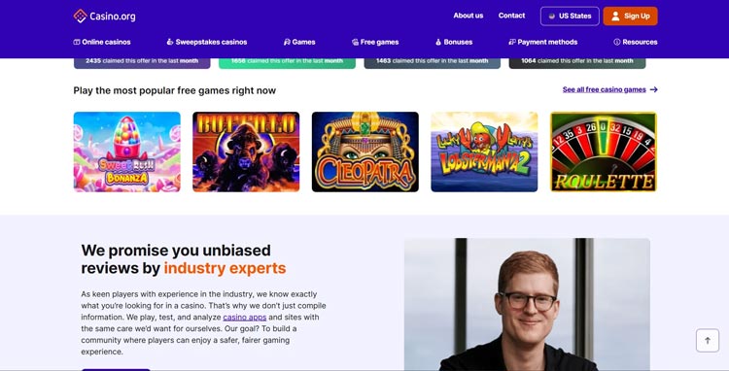Screen dimensions: 729x371
Task: Click the Sweepstakes casinos nav icon
Action: click(170, 42)
